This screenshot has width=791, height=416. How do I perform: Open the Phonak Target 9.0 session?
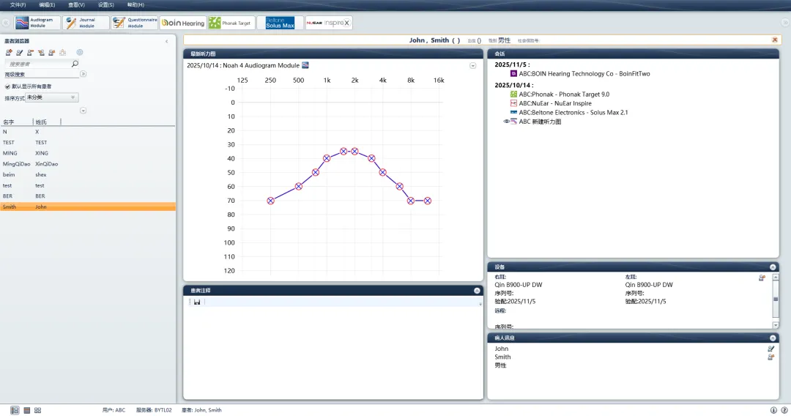pos(564,94)
